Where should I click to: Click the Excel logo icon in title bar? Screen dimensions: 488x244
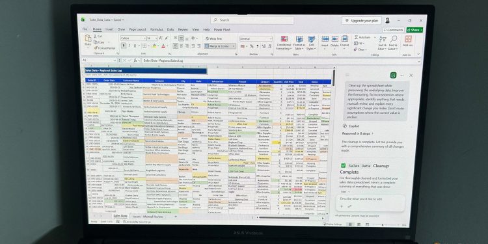(83, 20)
